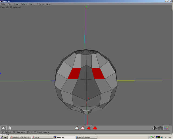This screenshot has width=173, height=139.
Task: Toggle axes display icon
Action: (x=166, y=128)
